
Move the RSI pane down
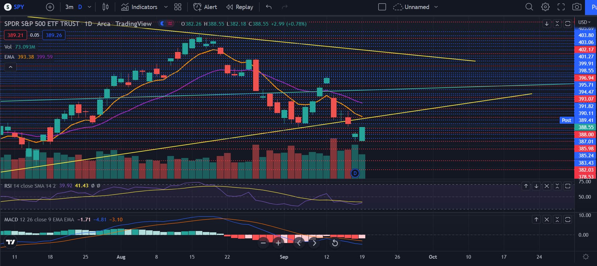point(536,186)
